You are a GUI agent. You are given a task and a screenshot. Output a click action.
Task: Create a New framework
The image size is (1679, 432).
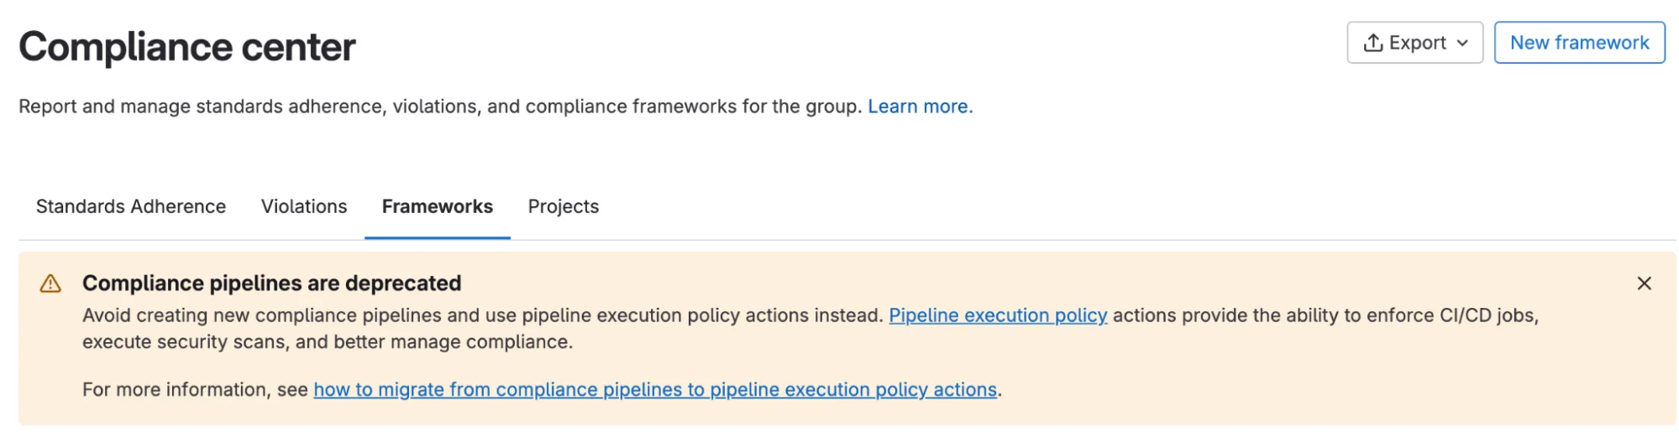pyautogui.click(x=1578, y=43)
